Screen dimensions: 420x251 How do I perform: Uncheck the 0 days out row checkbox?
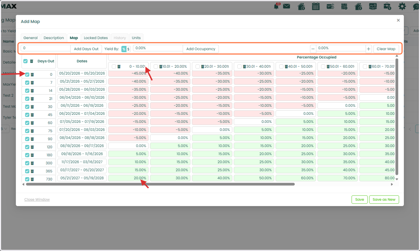(27, 74)
